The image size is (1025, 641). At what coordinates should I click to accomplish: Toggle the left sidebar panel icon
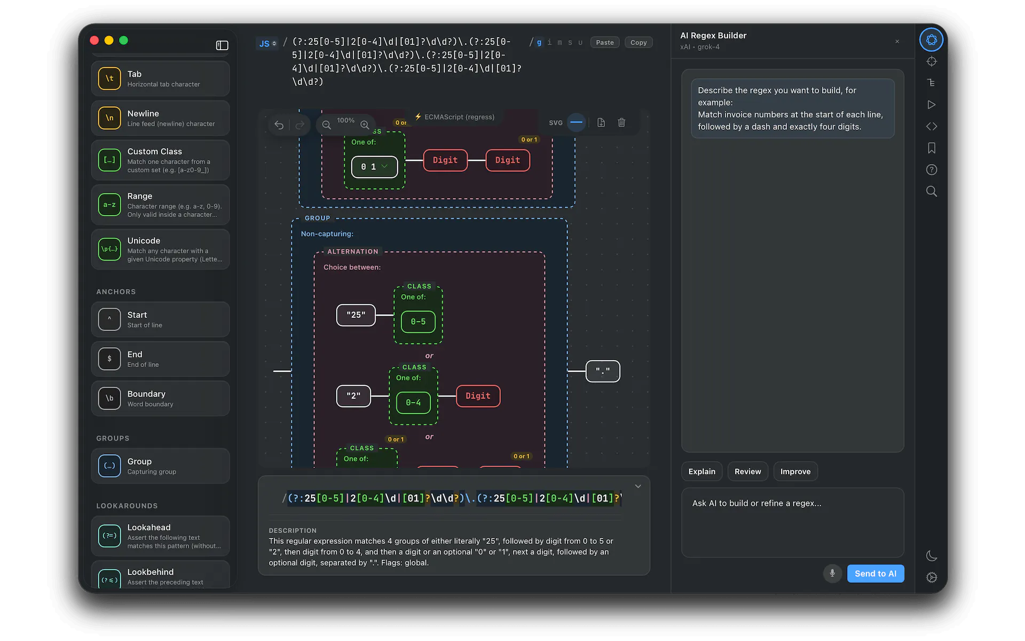(x=222, y=45)
